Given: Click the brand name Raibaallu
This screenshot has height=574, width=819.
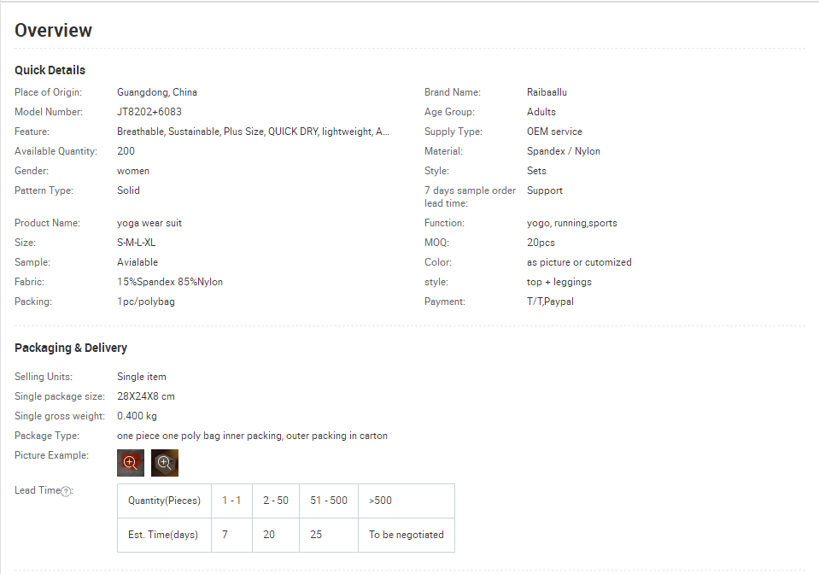Looking at the screenshot, I should pyautogui.click(x=547, y=92).
